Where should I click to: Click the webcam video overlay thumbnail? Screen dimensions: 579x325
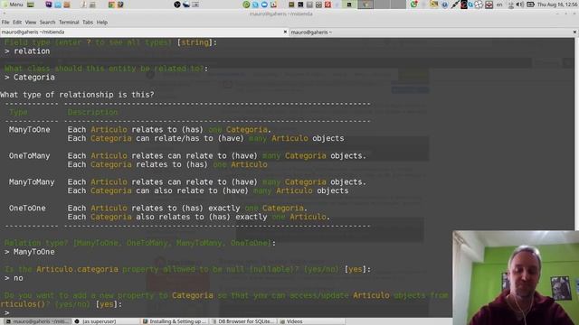coord(516,278)
